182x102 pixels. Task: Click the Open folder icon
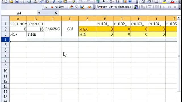tap(11, 1)
